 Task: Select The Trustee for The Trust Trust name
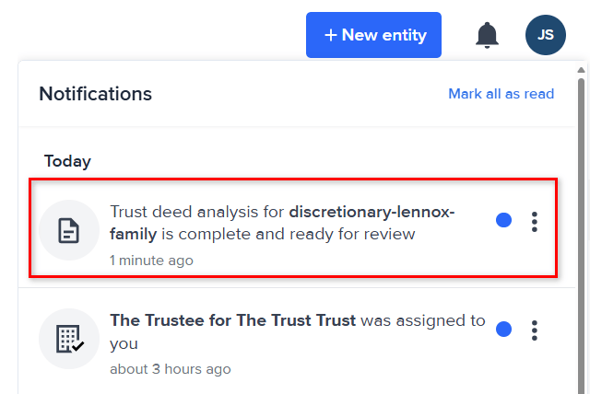[232, 320]
